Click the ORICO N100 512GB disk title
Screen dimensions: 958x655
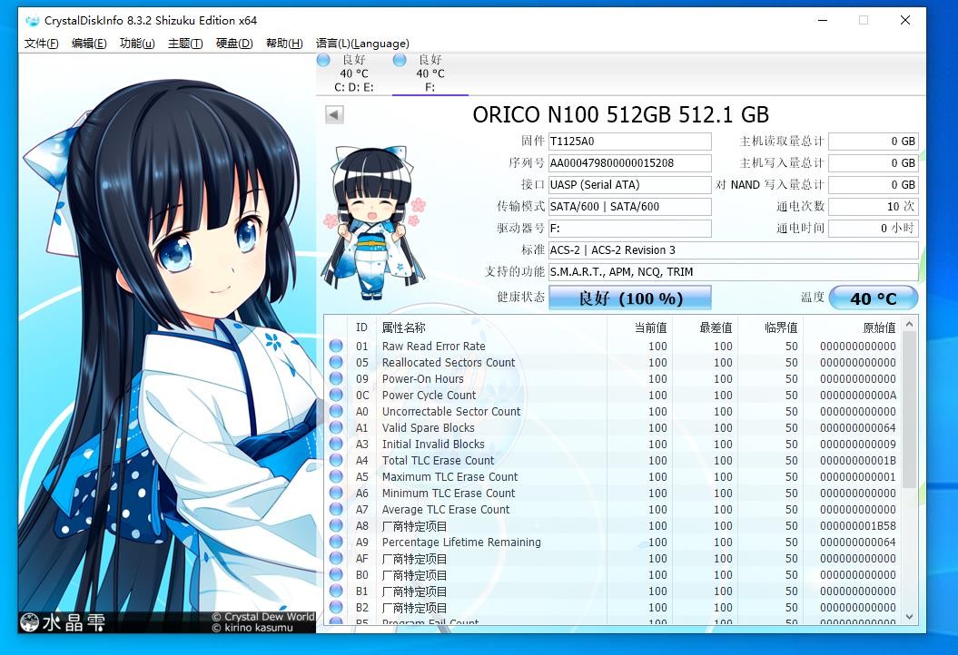click(621, 115)
